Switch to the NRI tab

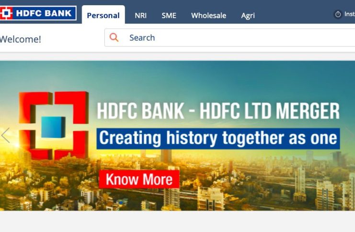[x=140, y=16]
